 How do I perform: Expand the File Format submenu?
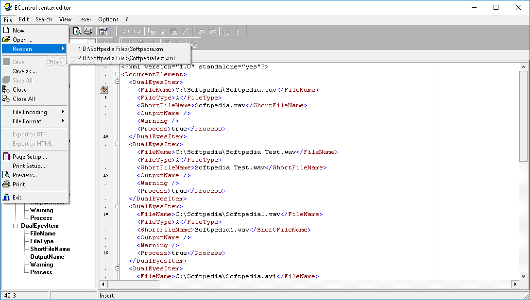click(x=35, y=121)
